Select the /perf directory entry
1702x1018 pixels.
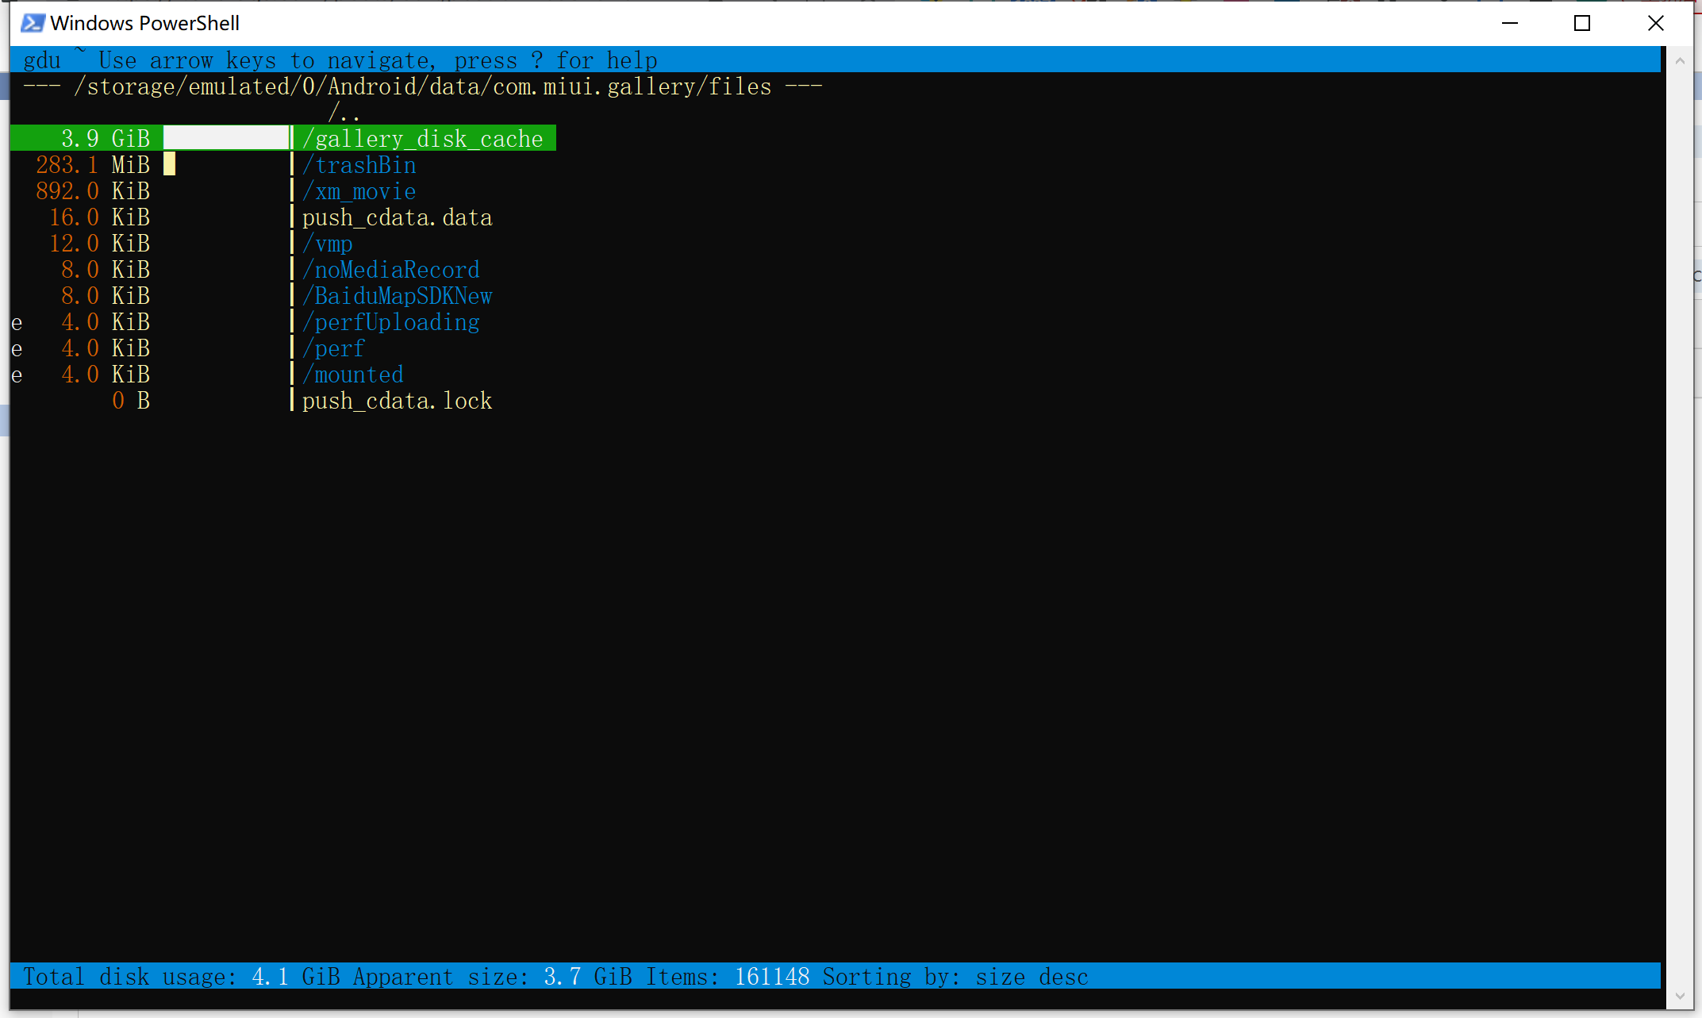[333, 348]
